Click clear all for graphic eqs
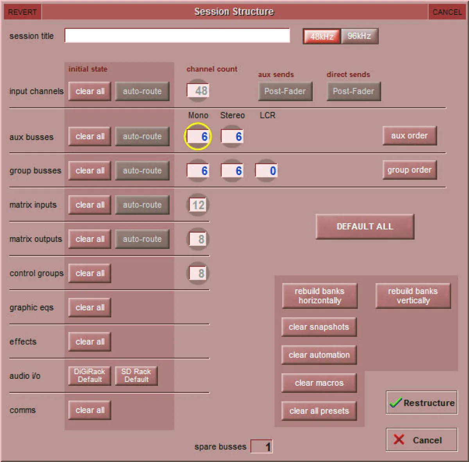 tap(90, 308)
